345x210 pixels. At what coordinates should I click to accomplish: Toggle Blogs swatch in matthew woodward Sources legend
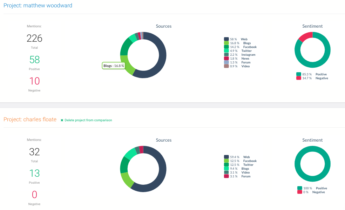click(x=226, y=43)
